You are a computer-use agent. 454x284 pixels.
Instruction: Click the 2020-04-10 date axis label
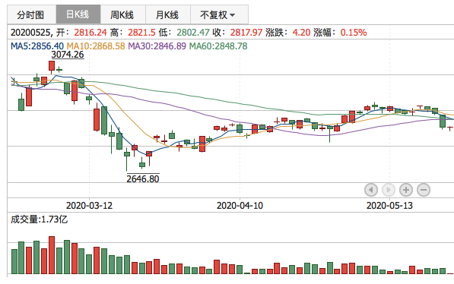[x=240, y=206]
